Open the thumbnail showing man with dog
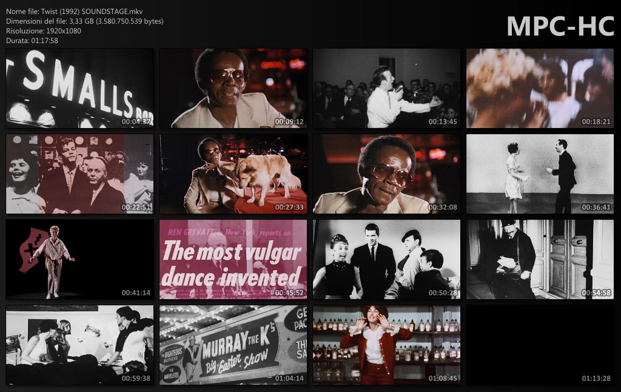The image size is (621, 392). 233,174
